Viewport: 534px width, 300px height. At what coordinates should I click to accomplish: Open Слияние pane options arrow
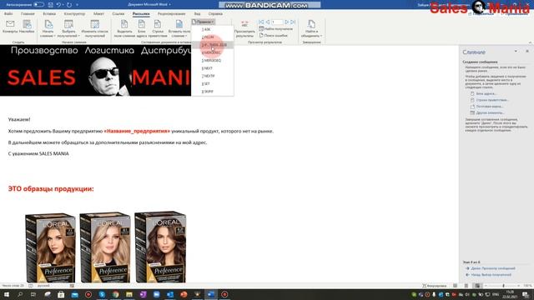click(x=516, y=52)
